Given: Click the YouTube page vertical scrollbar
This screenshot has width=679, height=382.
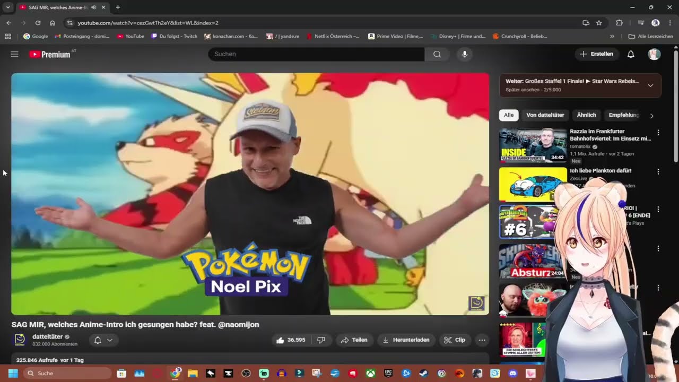Looking at the screenshot, I should 675,106.
